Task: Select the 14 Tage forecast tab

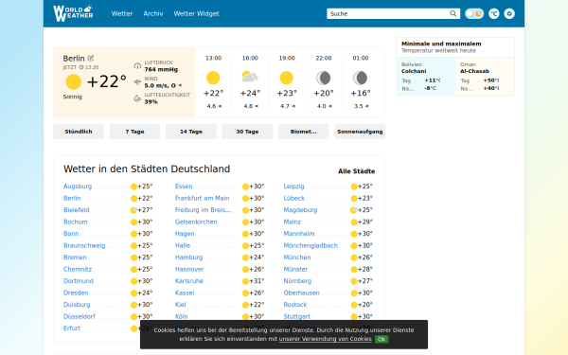Action: tap(191, 132)
